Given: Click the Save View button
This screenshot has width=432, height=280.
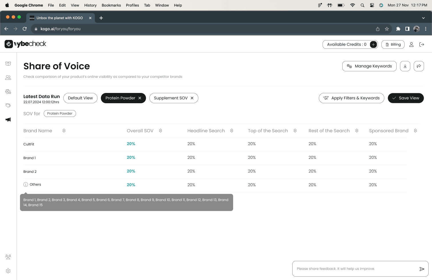Looking at the screenshot, I should pos(406,98).
